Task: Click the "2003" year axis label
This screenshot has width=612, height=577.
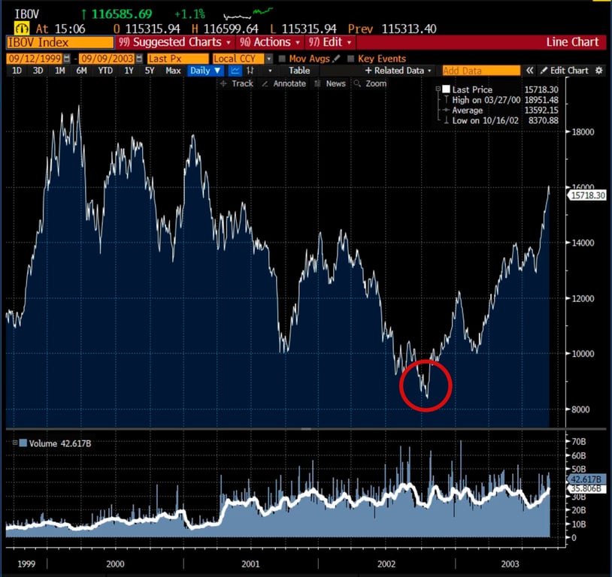Action: coord(511,563)
